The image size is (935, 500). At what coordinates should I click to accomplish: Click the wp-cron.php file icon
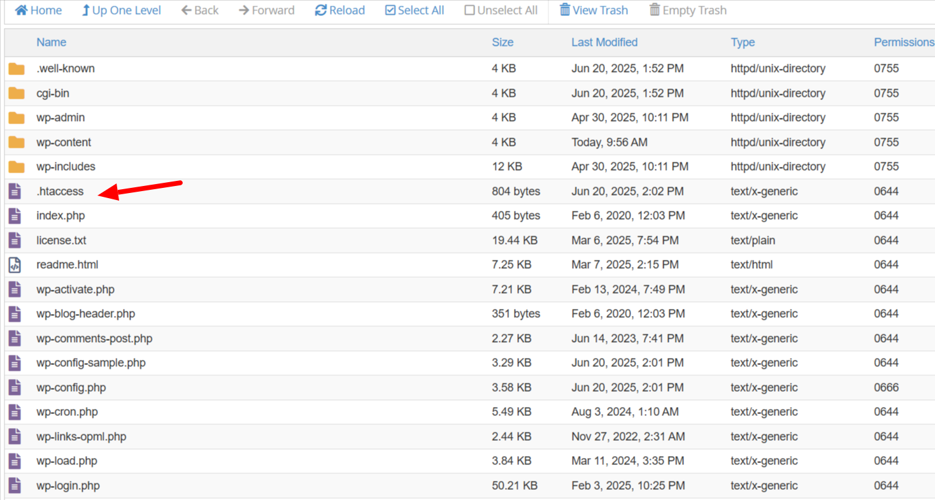(x=15, y=412)
